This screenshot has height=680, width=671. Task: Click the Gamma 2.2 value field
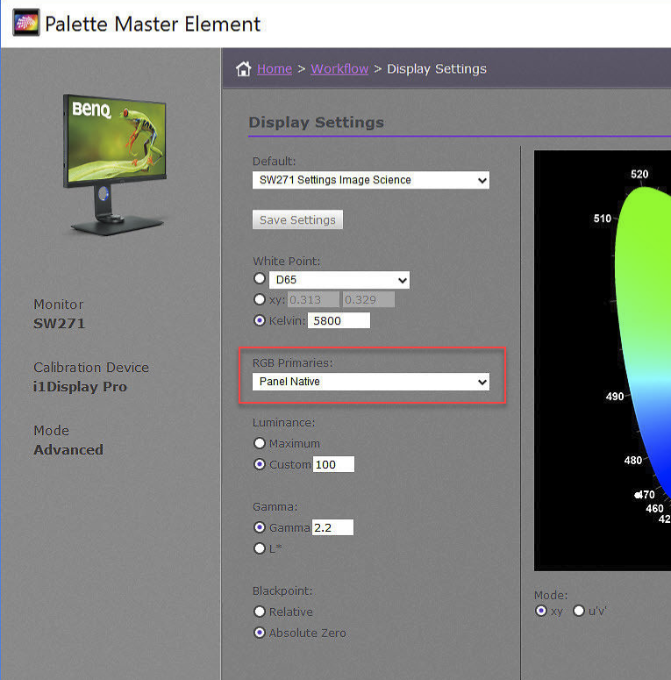tap(333, 528)
